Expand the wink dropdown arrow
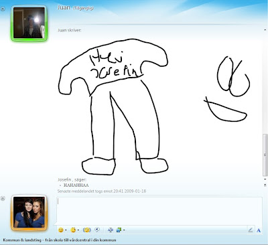The width and height of the screenshot is (268, 245). tap(78, 230)
